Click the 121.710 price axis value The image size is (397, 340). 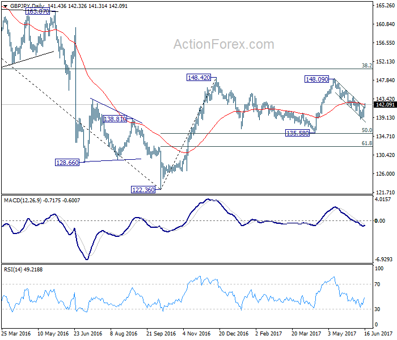(385, 192)
